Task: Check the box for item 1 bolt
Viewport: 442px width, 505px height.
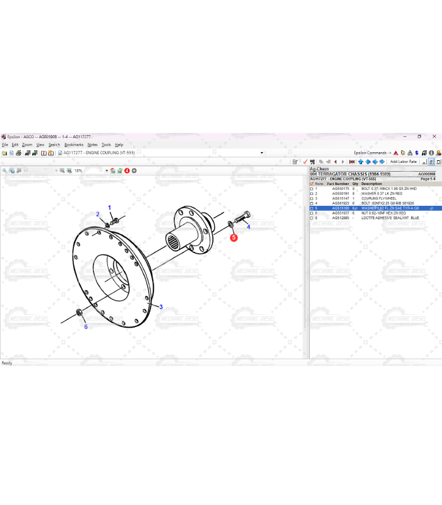Action: point(312,189)
